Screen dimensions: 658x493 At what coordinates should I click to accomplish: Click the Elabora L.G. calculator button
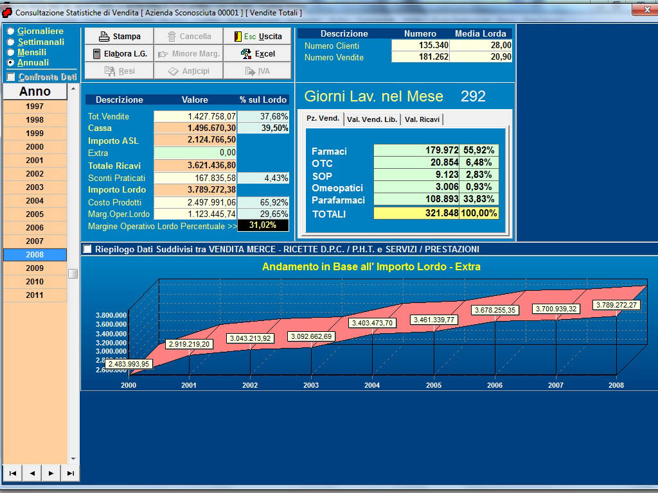click(119, 54)
